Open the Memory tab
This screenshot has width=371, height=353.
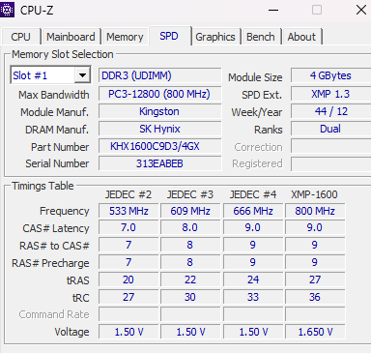coord(125,37)
